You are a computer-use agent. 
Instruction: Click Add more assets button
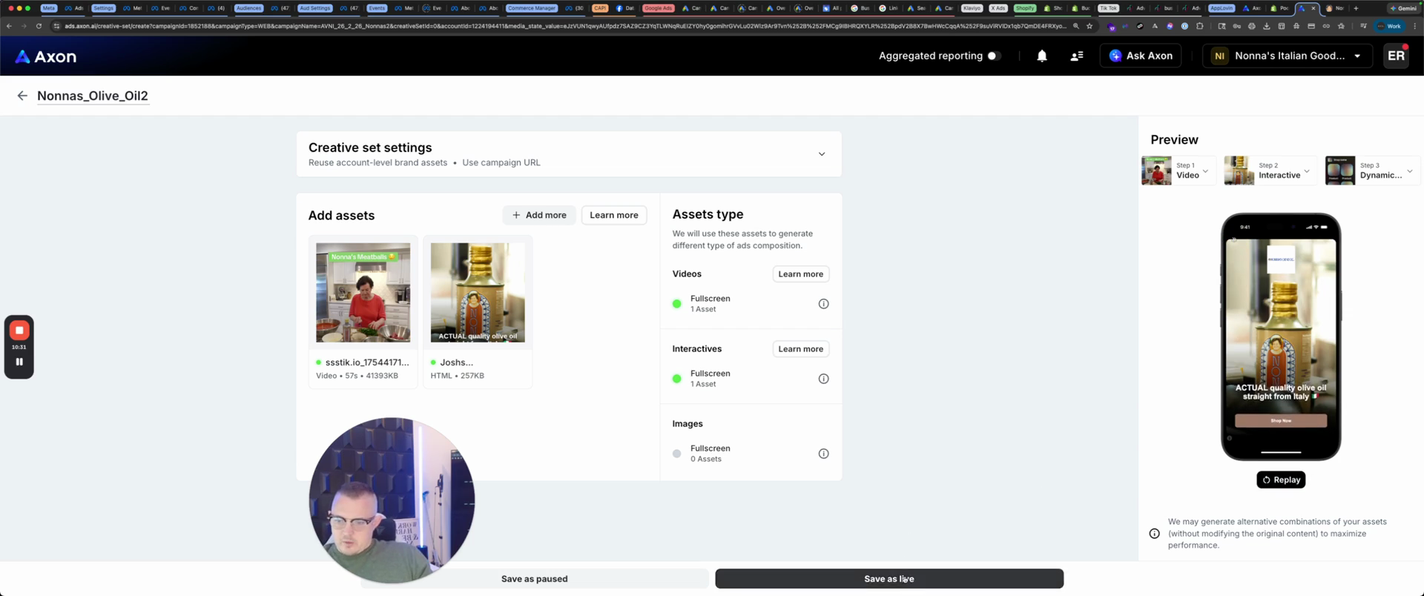pyautogui.click(x=539, y=215)
